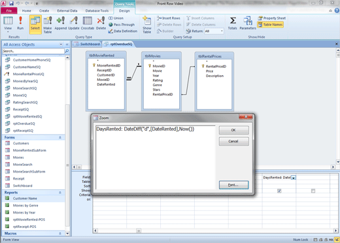Screen dimensions: 340x243
Task: Check the Show box in the empty grid column
Action: coord(313,191)
